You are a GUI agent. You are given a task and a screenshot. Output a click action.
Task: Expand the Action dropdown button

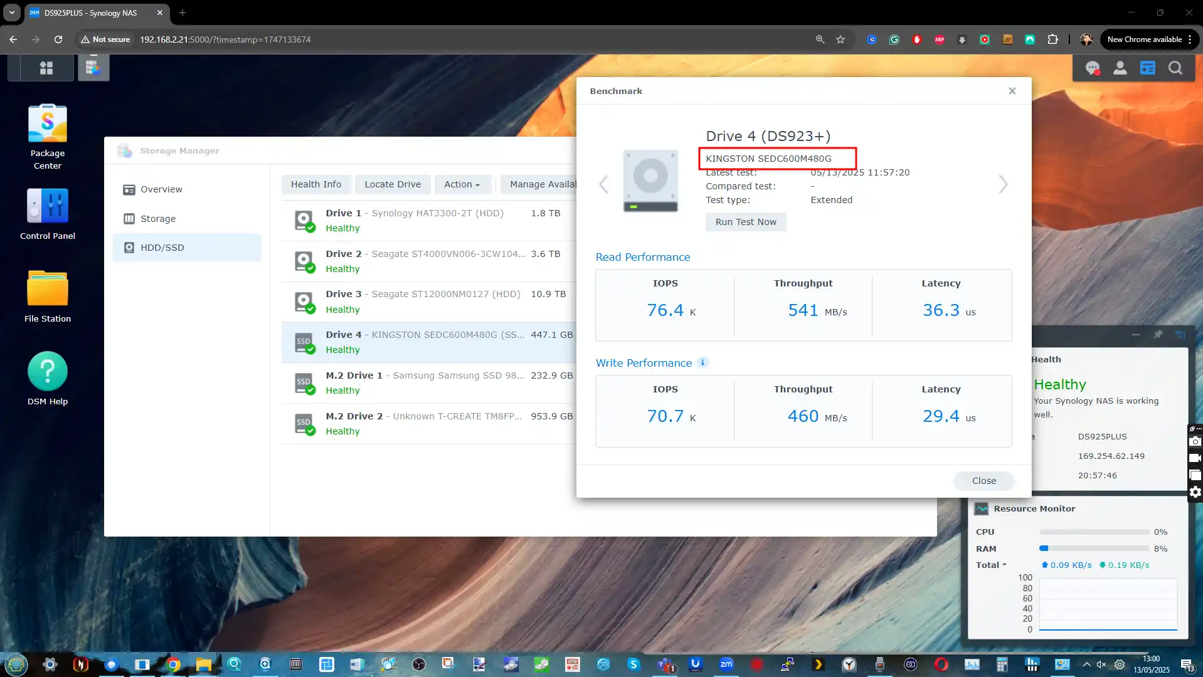(x=462, y=184)
